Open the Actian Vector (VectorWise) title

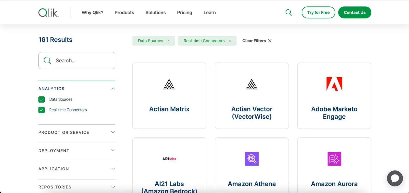[252, 113]
